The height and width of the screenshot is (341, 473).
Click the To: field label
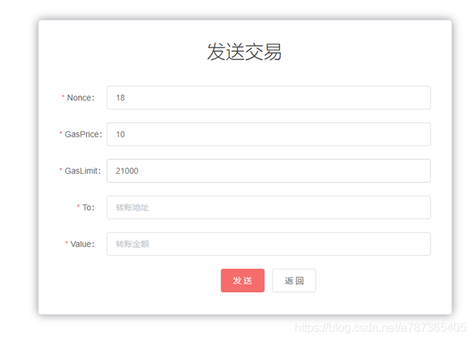click(88, 207)
